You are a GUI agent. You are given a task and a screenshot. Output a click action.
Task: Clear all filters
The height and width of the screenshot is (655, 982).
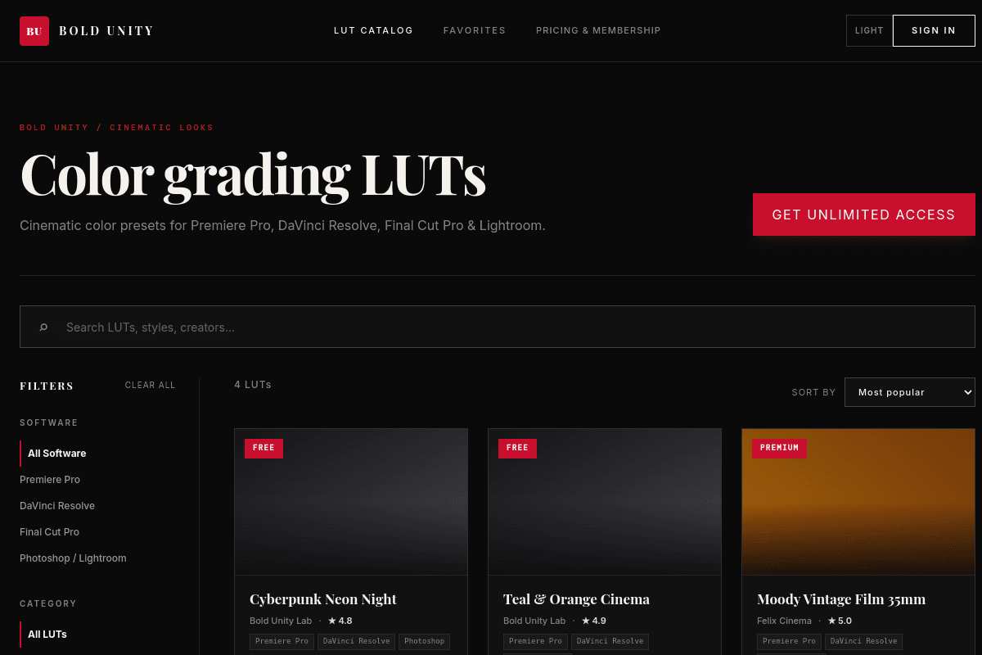[150, 385]
